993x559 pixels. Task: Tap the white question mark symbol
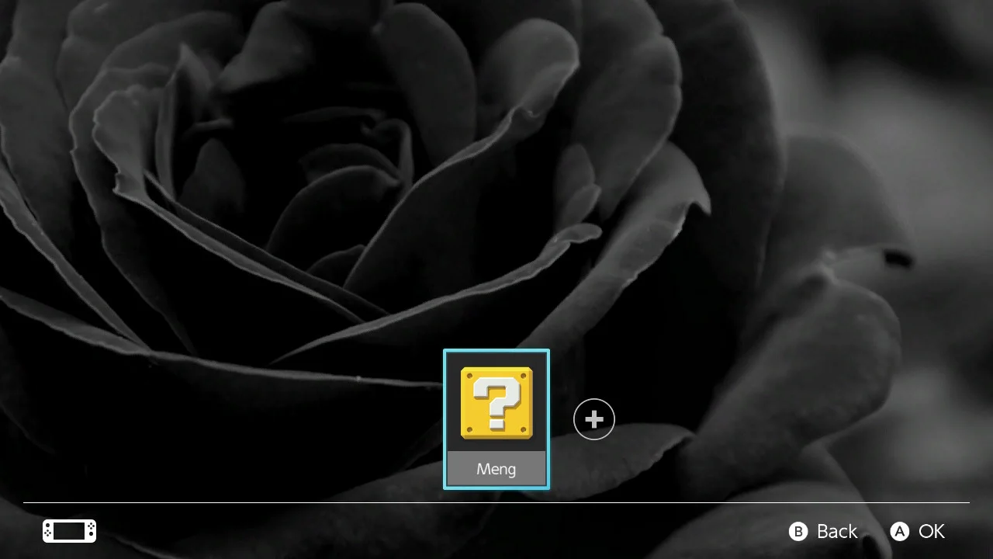(x=497, y=403)
